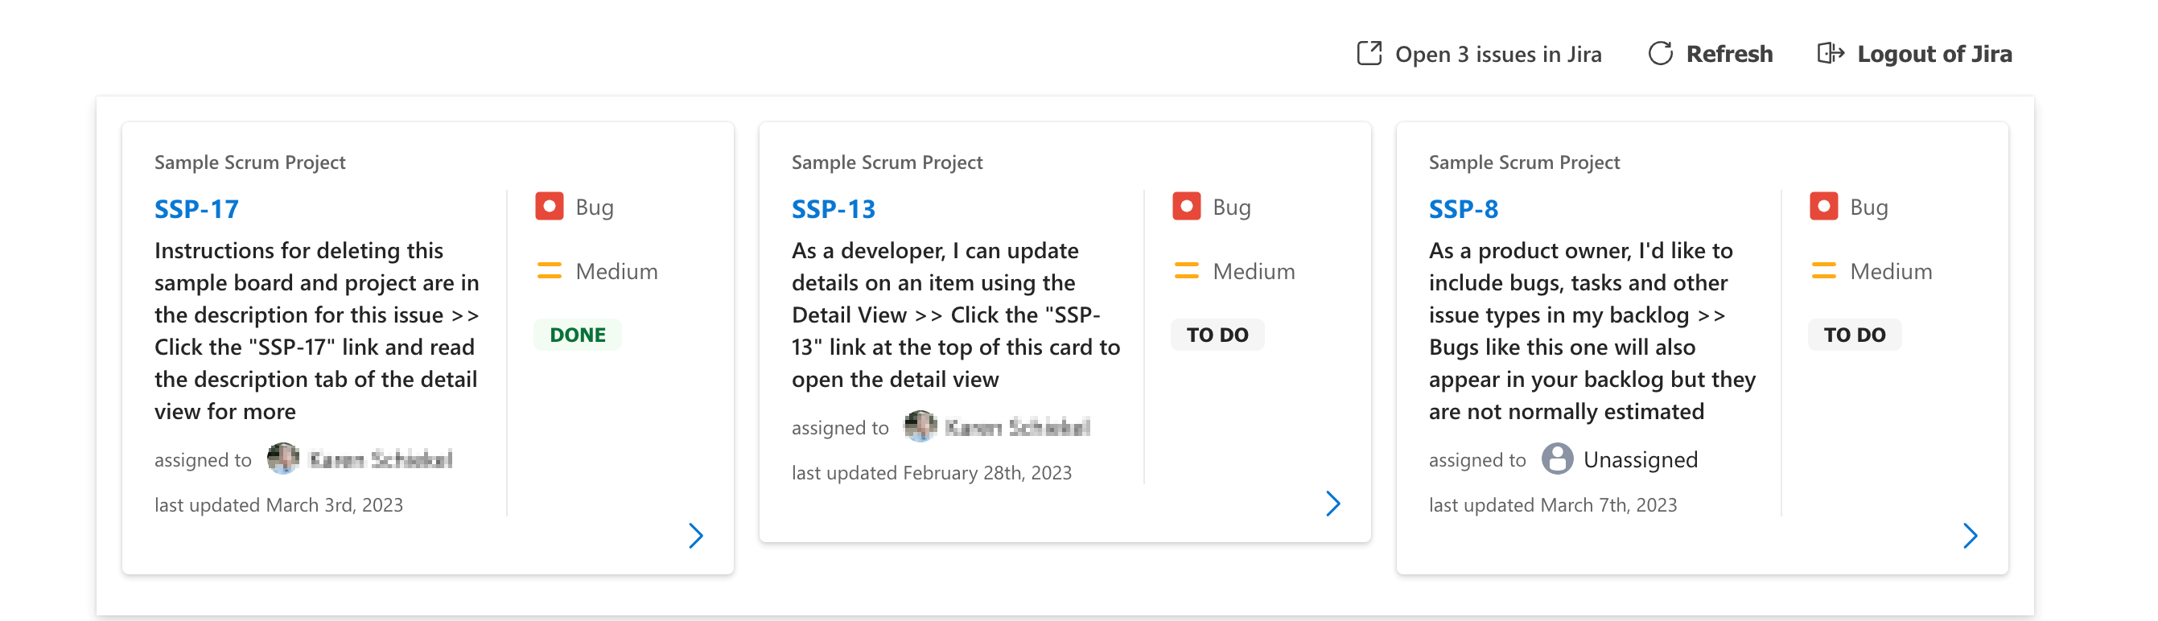Click the assignee avatar photo on SSP-17
The height and width of the screenshot is (621, 2158).
[283, 459]
